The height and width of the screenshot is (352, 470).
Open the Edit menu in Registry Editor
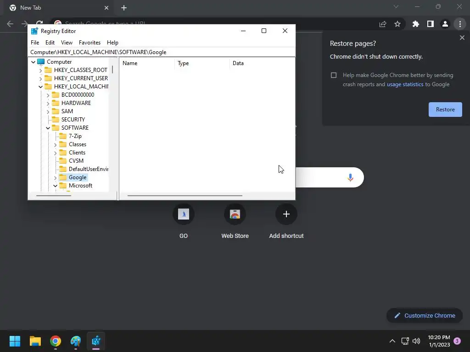coord(50,43)
